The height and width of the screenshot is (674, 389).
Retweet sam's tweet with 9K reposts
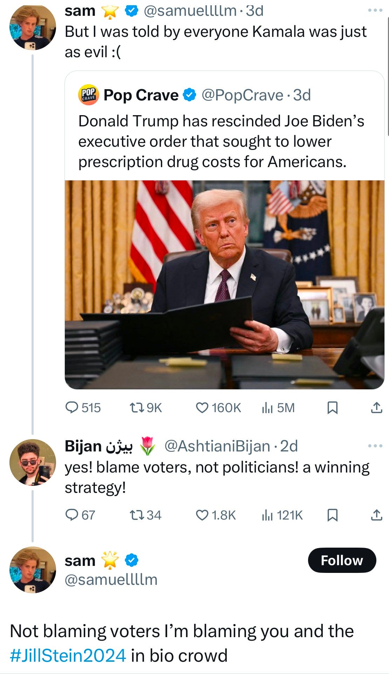(x=145, y=408)
